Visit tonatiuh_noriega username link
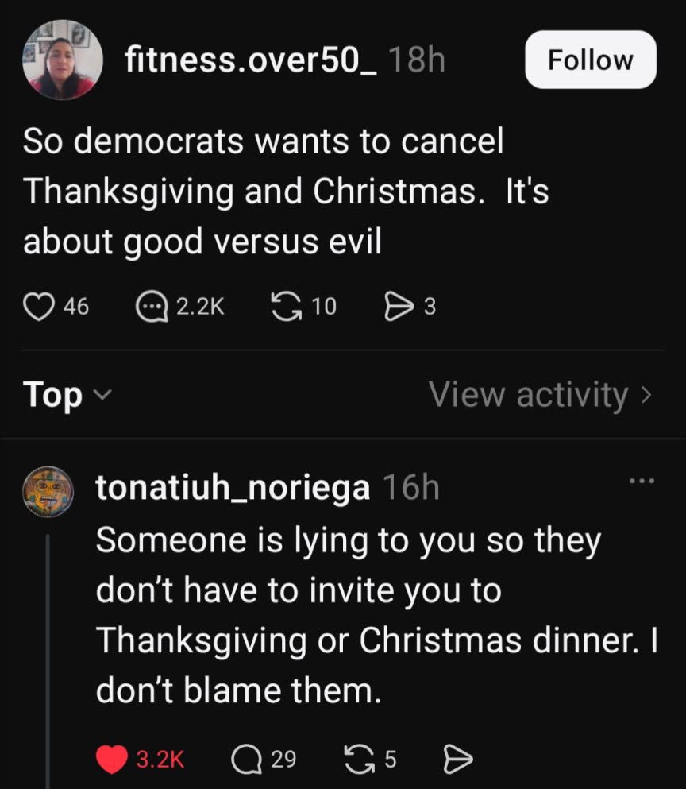The width and height of the screenshot is (686, 789). [233, 488]
